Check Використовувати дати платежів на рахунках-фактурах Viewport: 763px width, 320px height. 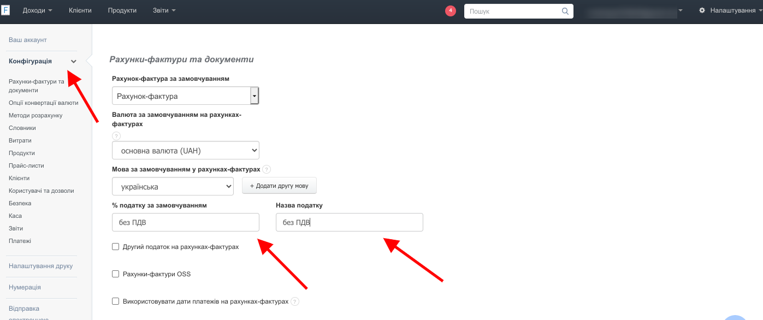point(115,301)
